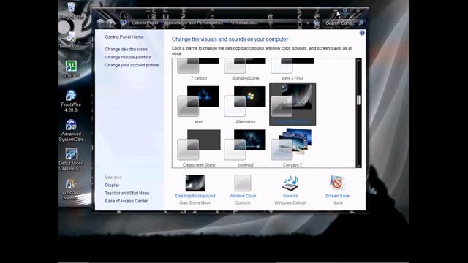Open Help with the blue question mark
This screenshot has height=263, width=468.
(x=362, y=33)
